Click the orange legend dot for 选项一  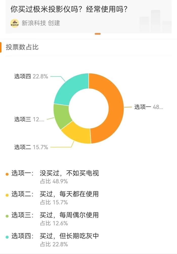point(7,174)
